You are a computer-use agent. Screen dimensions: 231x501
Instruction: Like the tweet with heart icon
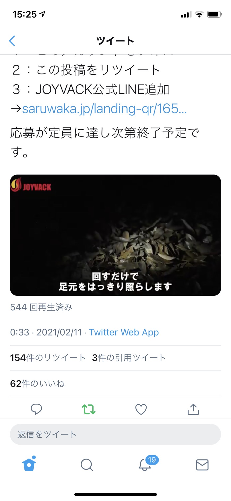click(x=141, y=409)
